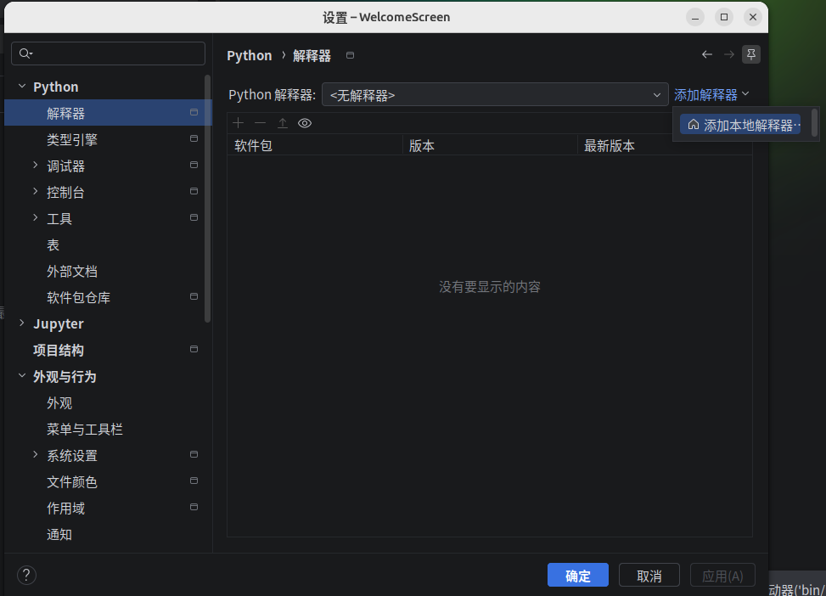Open the 通知 settings page
Screen dimensions: 826x596
[x=108, y=534]
